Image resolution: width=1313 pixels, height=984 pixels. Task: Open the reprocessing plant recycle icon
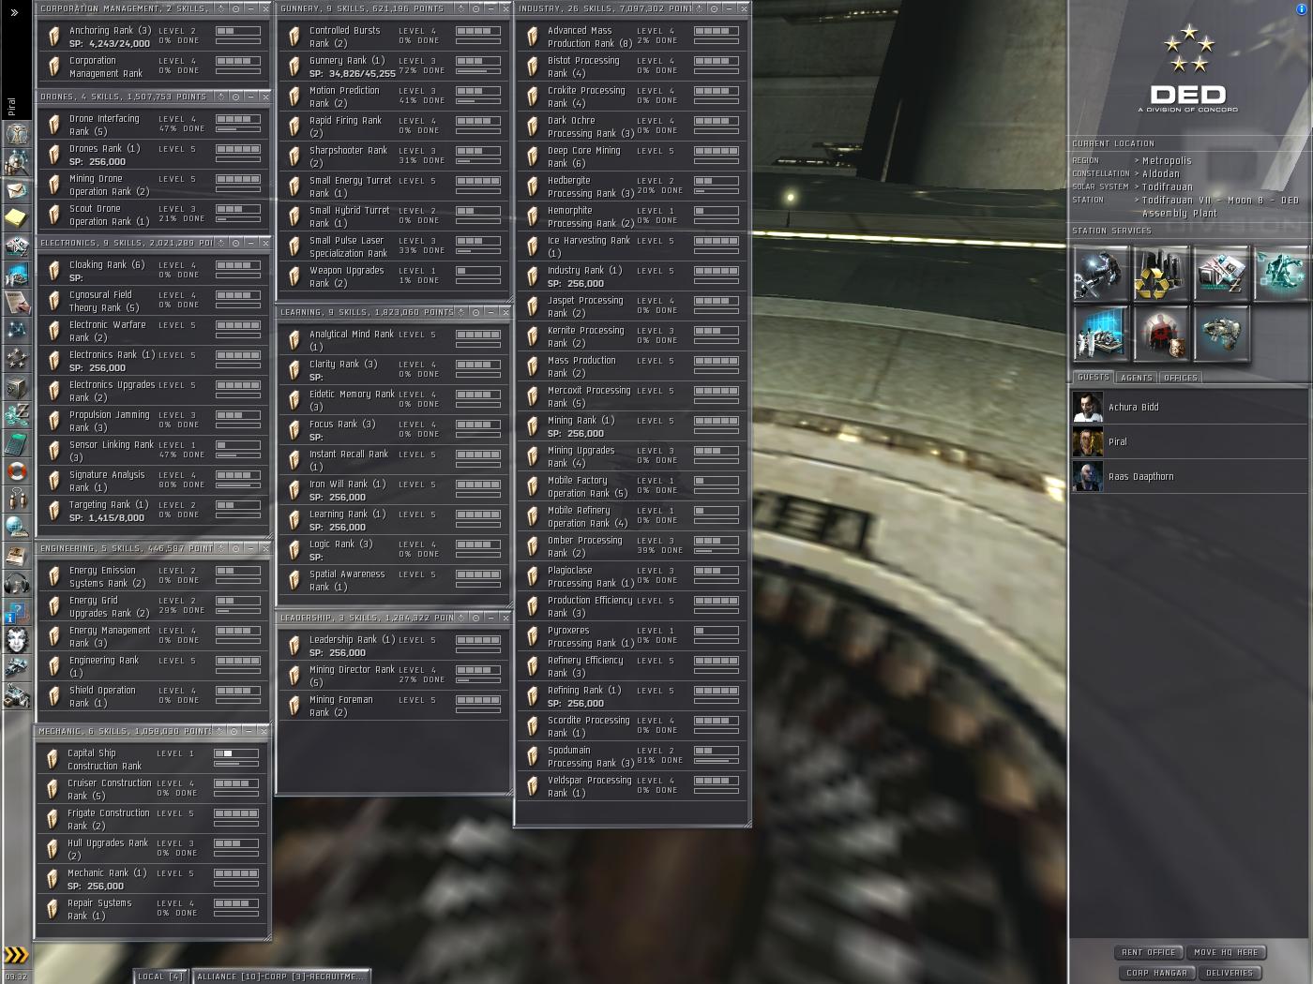[1161, 274]
